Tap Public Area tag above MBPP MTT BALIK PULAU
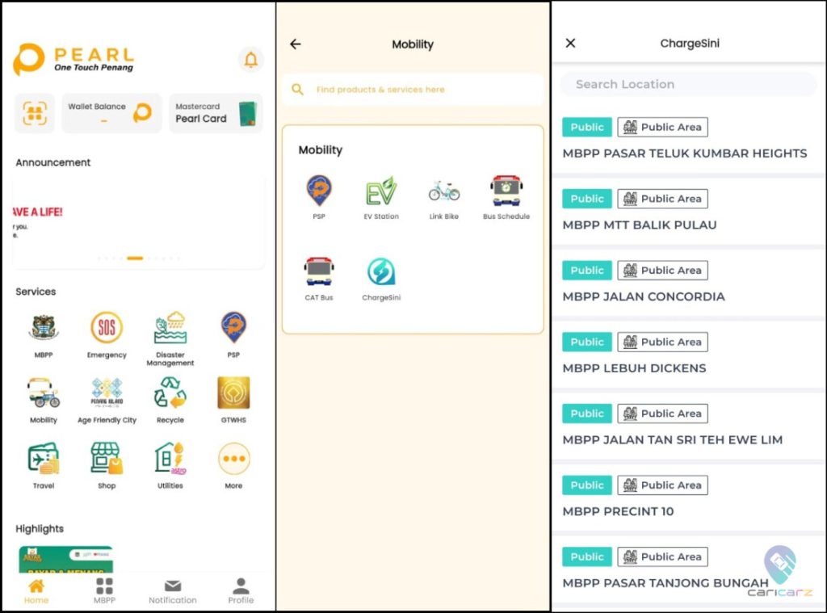Screen dimensions: 827x613 click(662, 199)
